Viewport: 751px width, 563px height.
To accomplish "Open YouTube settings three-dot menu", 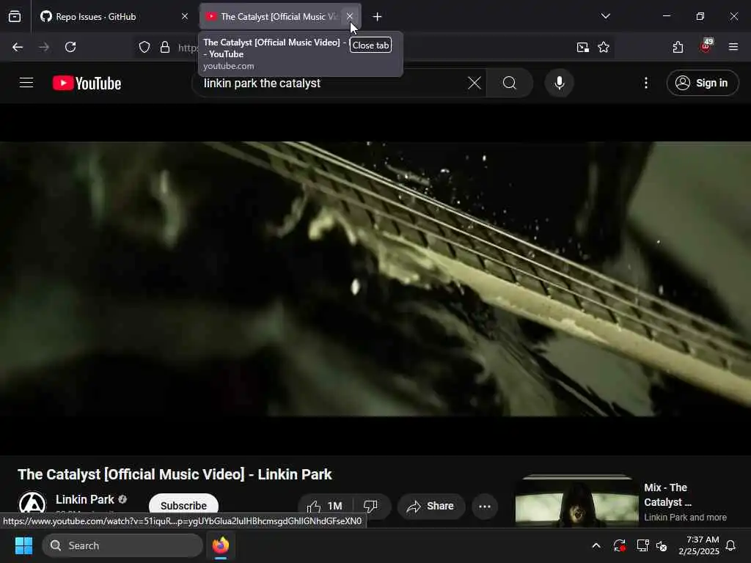I will click(x=646, y=84).
